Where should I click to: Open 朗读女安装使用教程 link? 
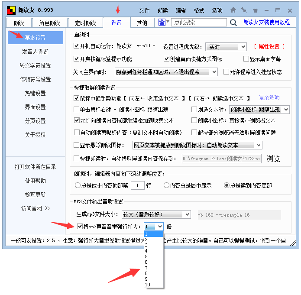coord(266,22)
